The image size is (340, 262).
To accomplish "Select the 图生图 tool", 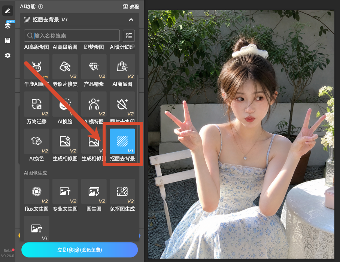I will pos(94,195).
